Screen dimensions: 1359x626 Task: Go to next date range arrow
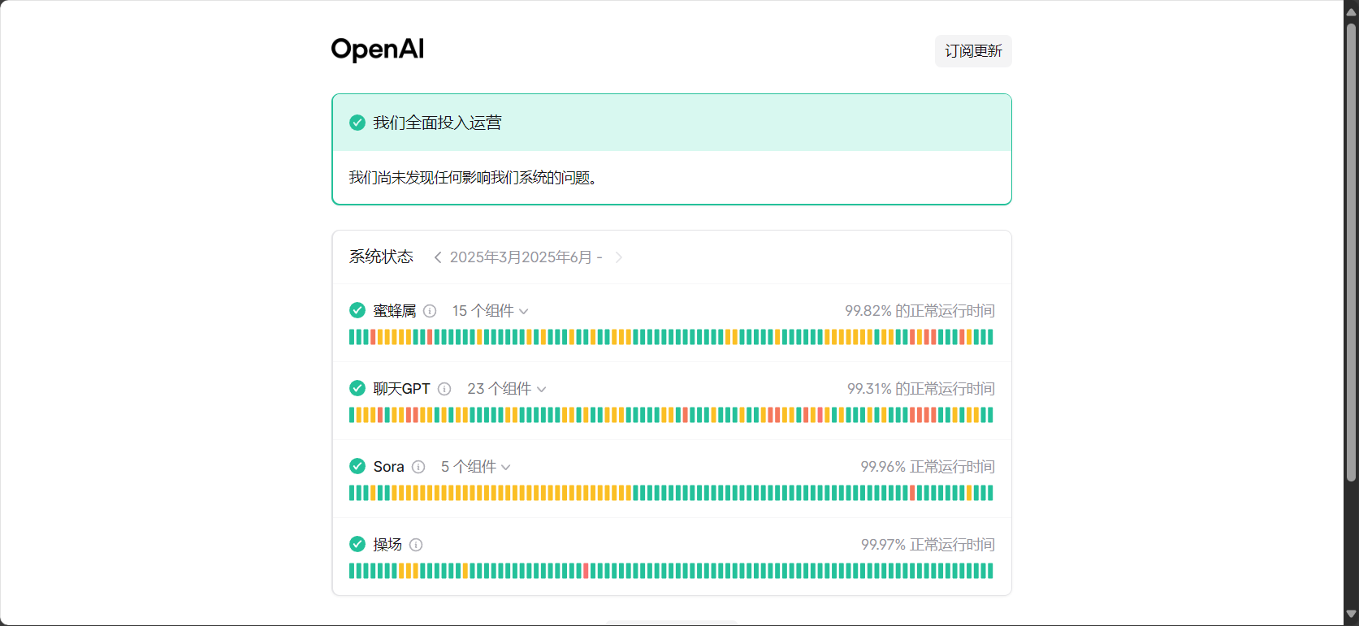[x=619, y=257]
